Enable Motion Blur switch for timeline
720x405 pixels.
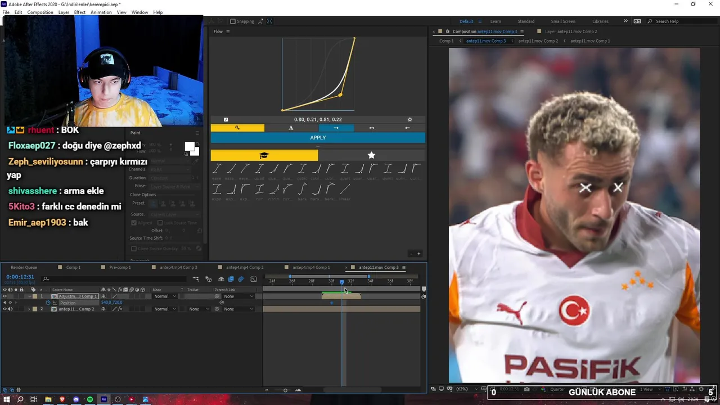[241, 279]
